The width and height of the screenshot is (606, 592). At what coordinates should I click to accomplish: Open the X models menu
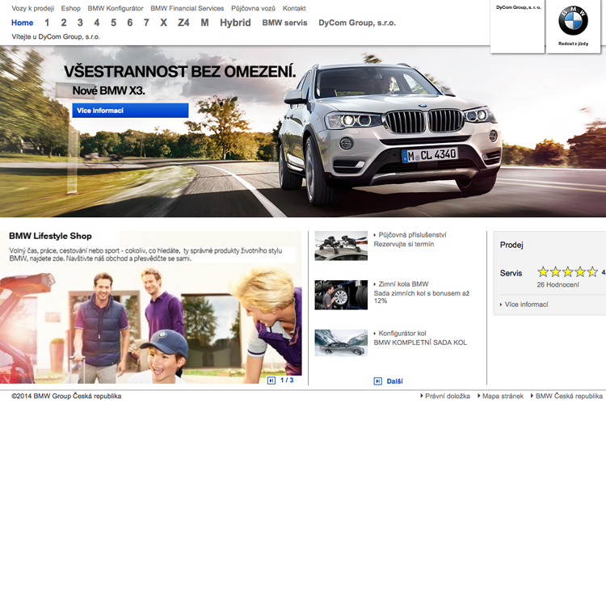(164, 23)
